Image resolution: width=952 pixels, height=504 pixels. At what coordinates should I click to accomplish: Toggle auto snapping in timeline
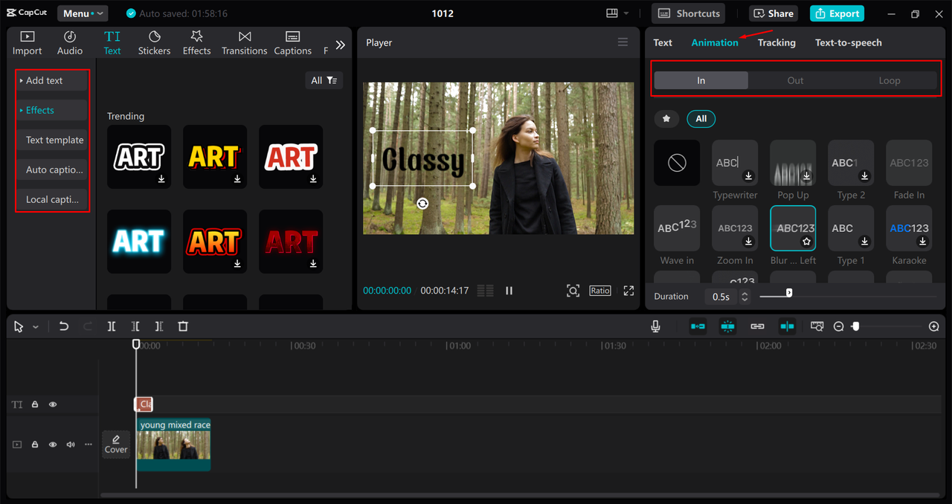point(727,326)
